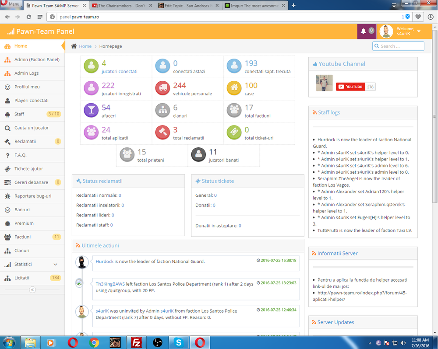This screenshot has width=438, height=349.
Task: Click the pink total aplicatii icon
Action: [x=92, y=133]
